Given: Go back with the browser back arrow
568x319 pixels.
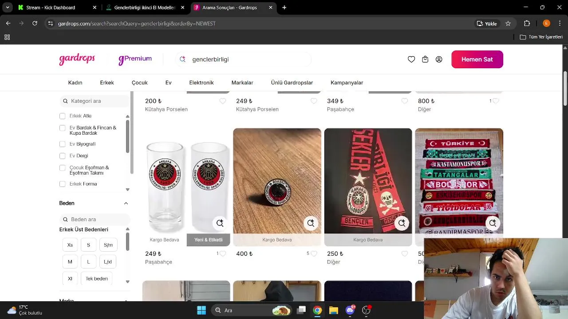Looking at the screenshot, I should pos(8,23).
